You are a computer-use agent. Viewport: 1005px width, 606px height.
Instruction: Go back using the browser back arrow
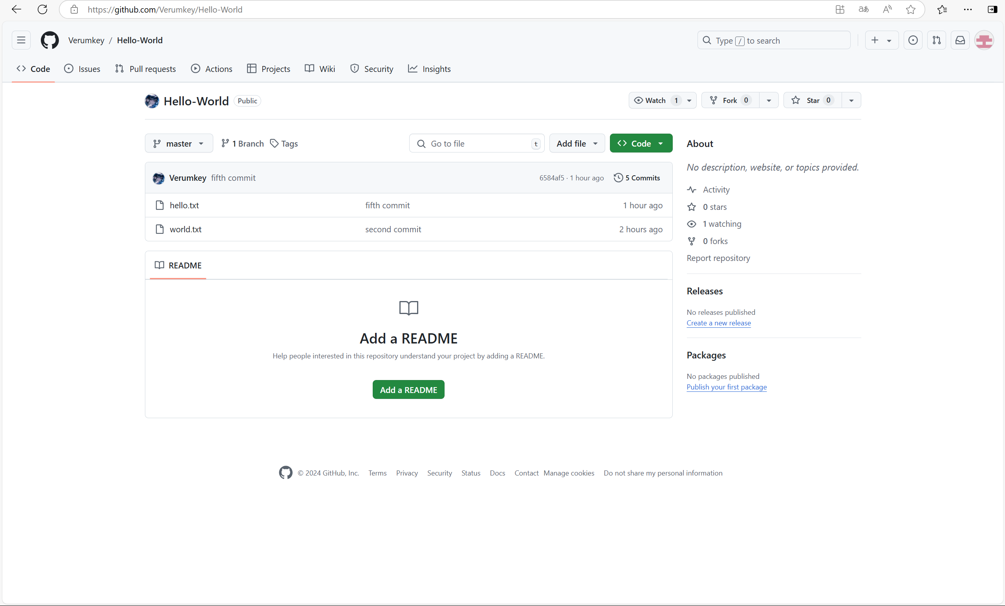coord(16,9)
